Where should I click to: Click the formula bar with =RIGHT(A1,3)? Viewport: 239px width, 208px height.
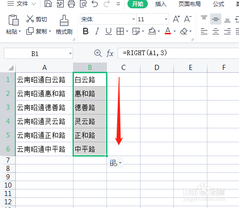(x=178, y=53)
